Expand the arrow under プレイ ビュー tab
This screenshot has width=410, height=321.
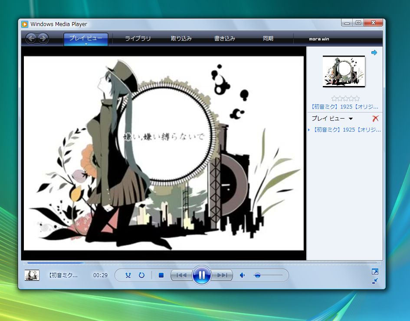86,44
